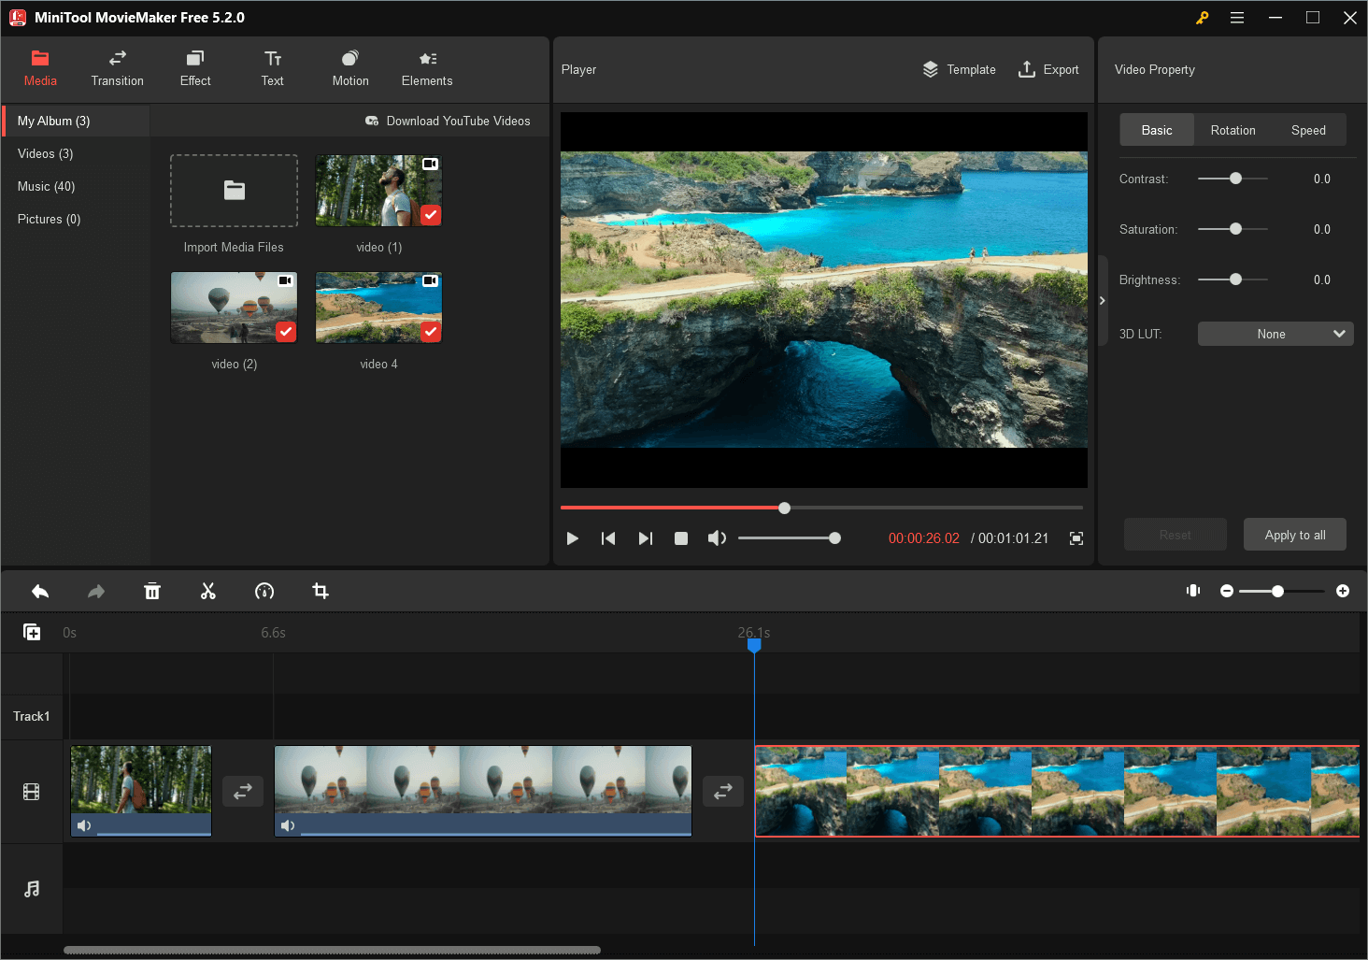This screenshot has width=1368, height=960.
Task: Split clip with scissors tool
Action: pos(208,591)
